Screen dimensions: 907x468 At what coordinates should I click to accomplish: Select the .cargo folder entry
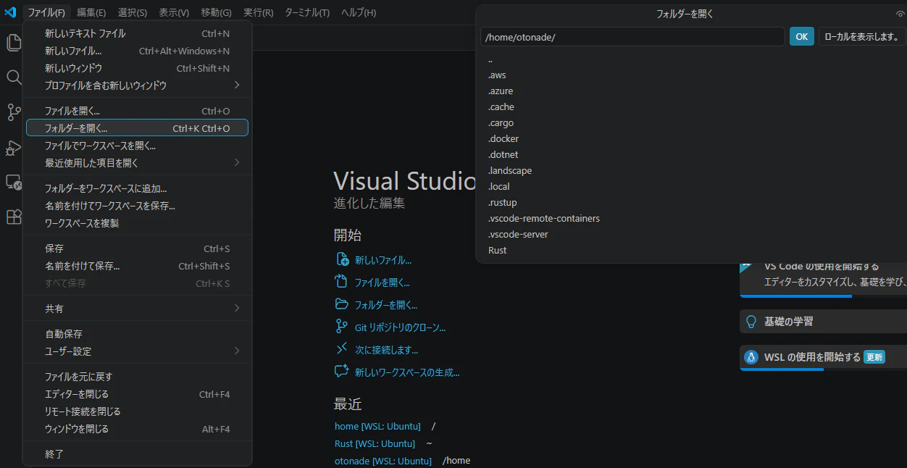(x=691, y=123)
